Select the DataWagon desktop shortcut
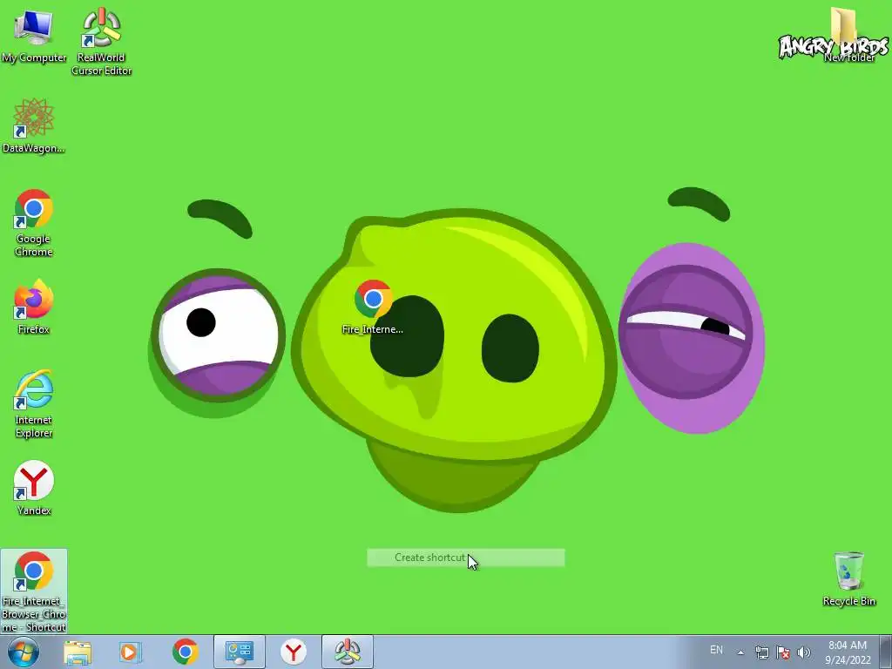The height and width of the screenshot is (669, 892). pyautogui.click(x=34, y=125)
